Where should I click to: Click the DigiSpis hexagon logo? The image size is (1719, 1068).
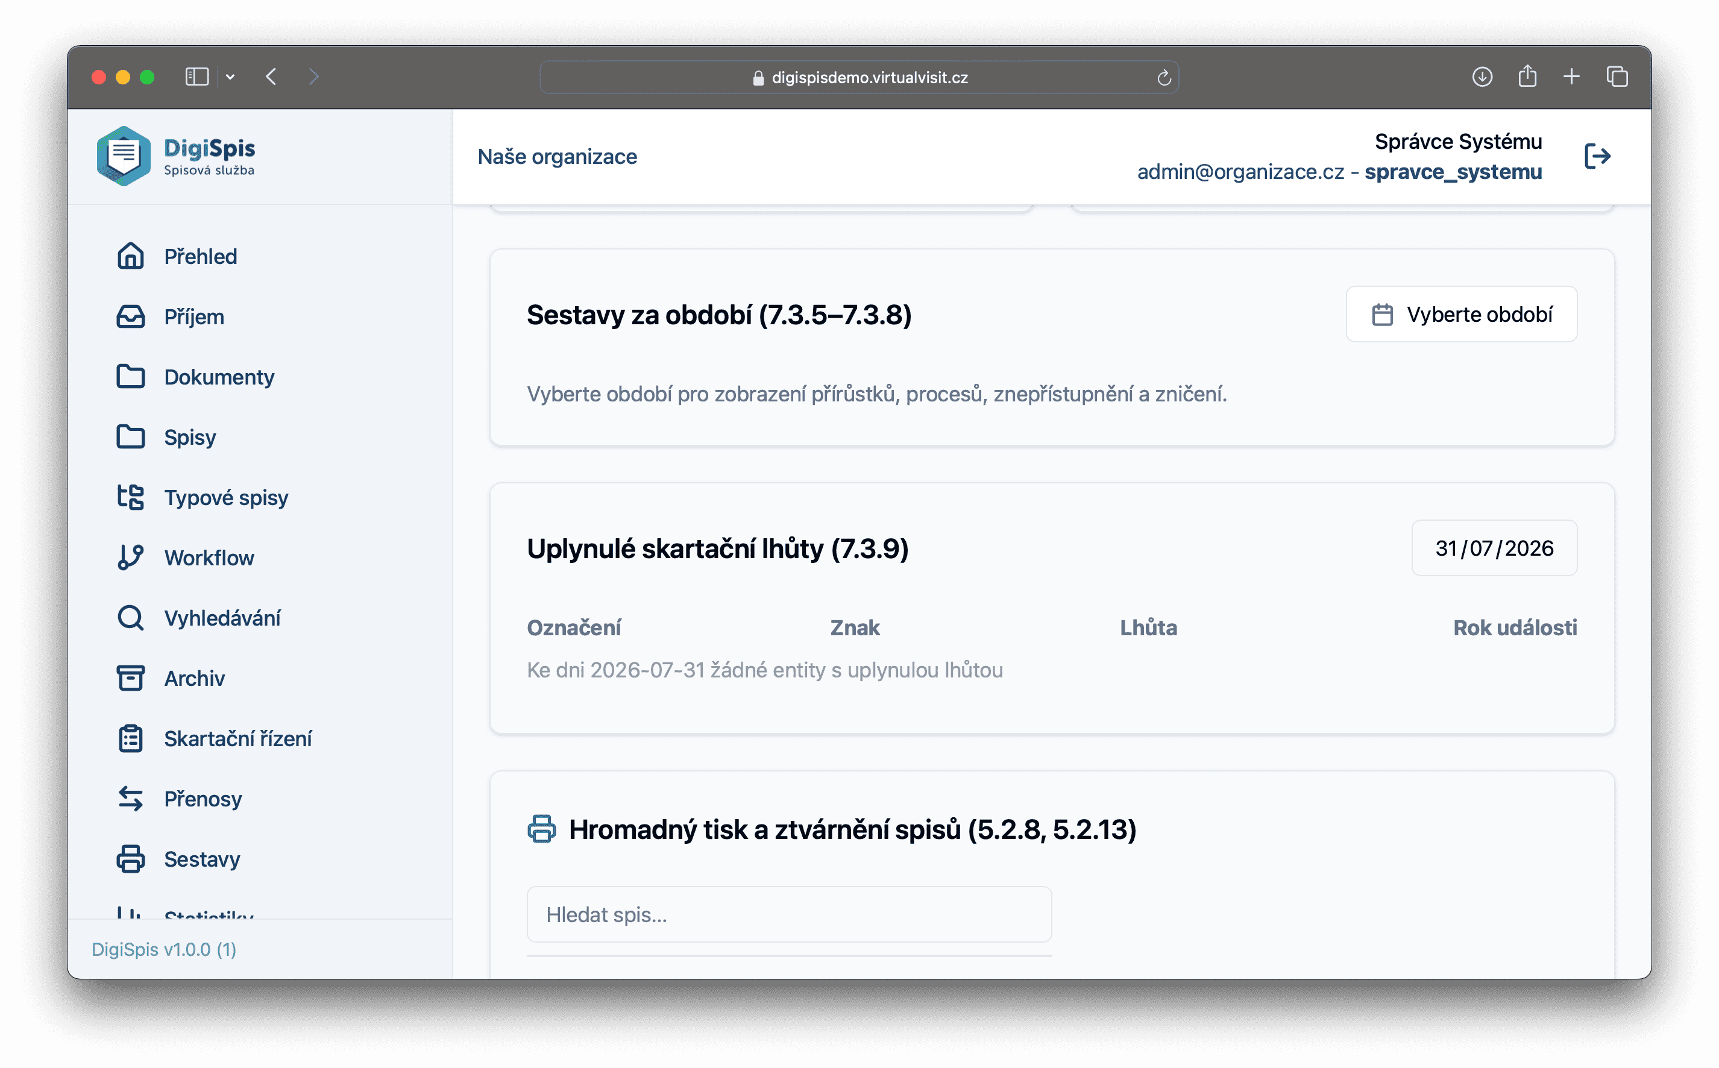(x=124, y=156)
